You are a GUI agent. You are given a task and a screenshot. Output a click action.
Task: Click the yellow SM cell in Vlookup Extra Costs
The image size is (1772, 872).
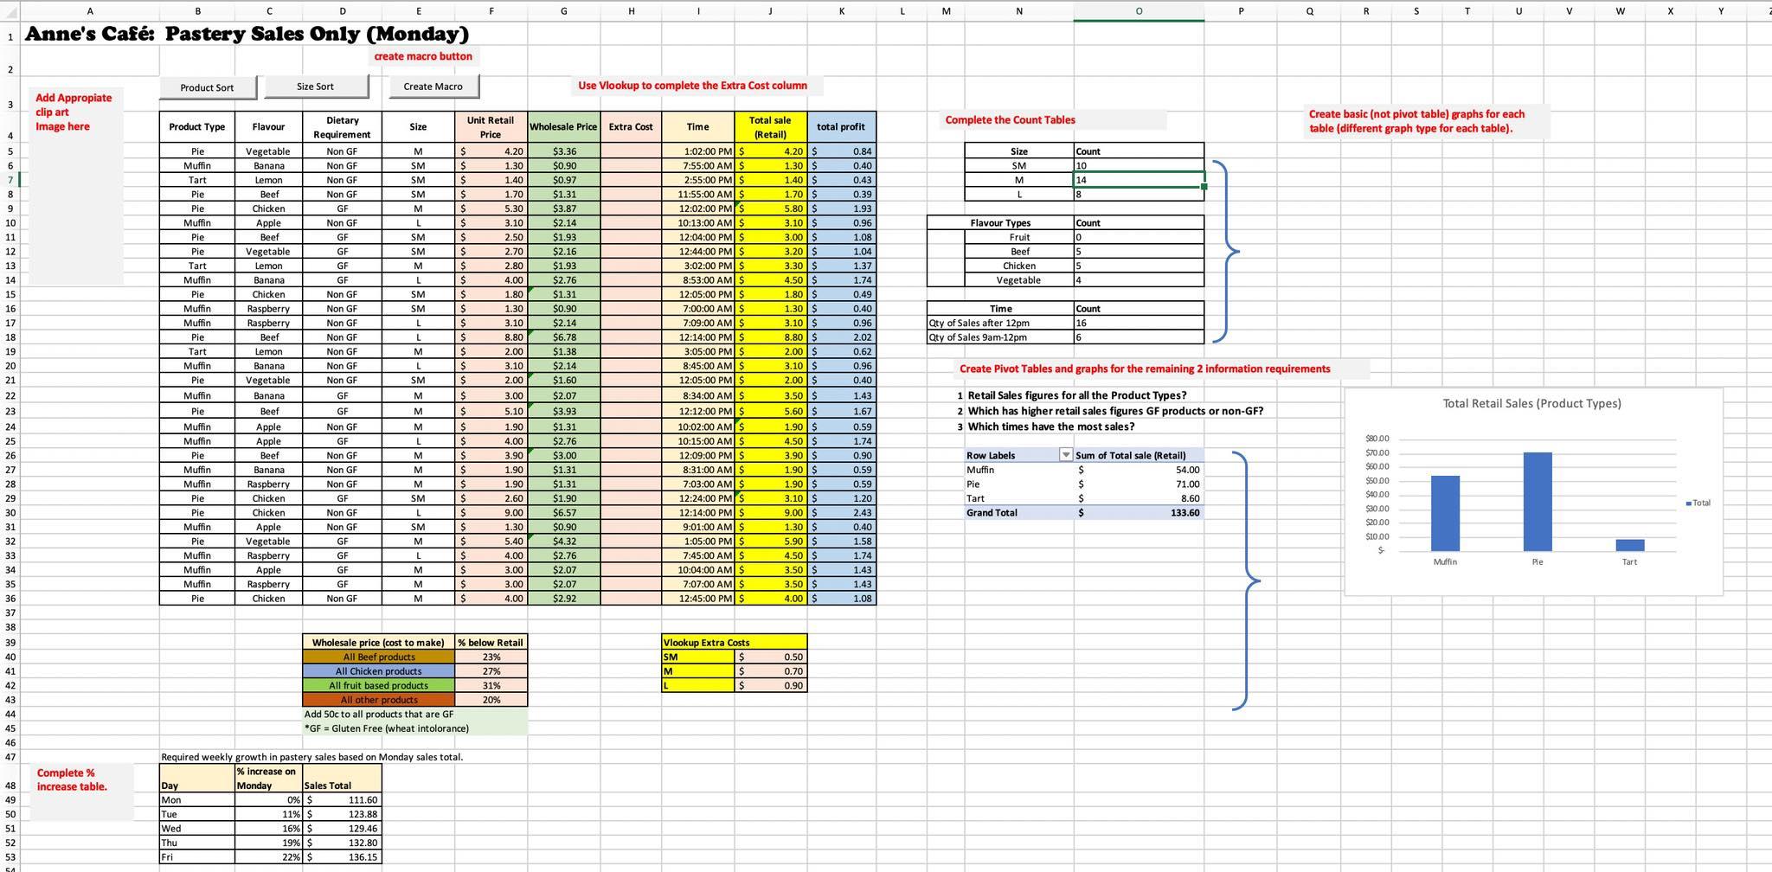tap(697, 657)
